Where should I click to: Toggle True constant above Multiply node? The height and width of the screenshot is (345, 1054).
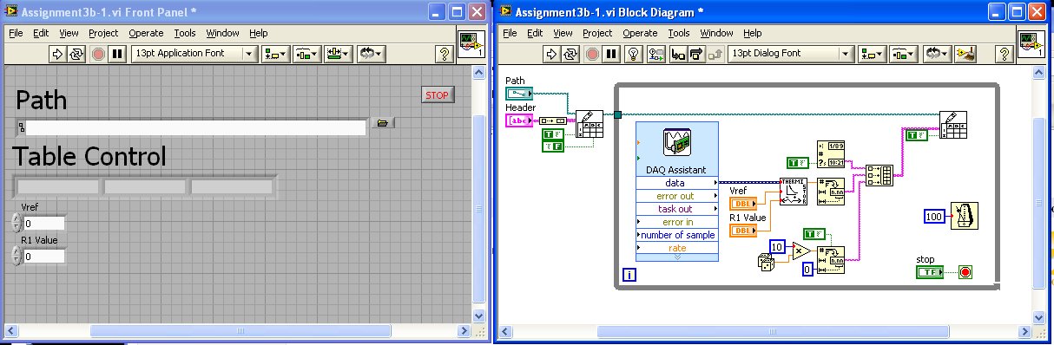pos(814,233)
